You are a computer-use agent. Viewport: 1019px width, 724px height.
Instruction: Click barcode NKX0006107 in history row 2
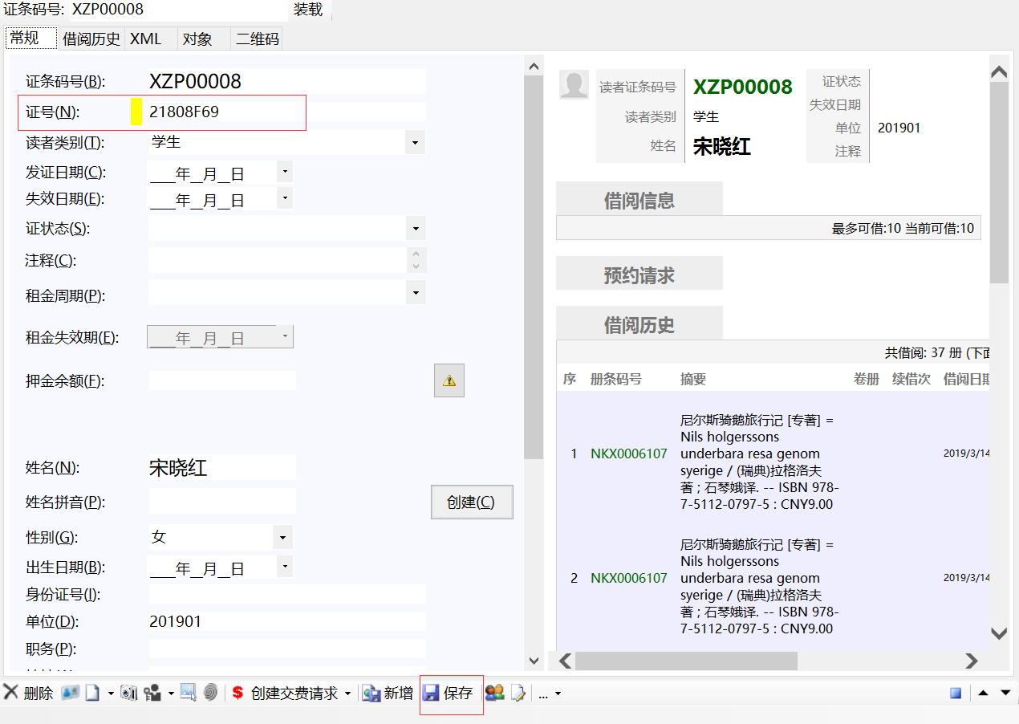(x=629, y=579)
